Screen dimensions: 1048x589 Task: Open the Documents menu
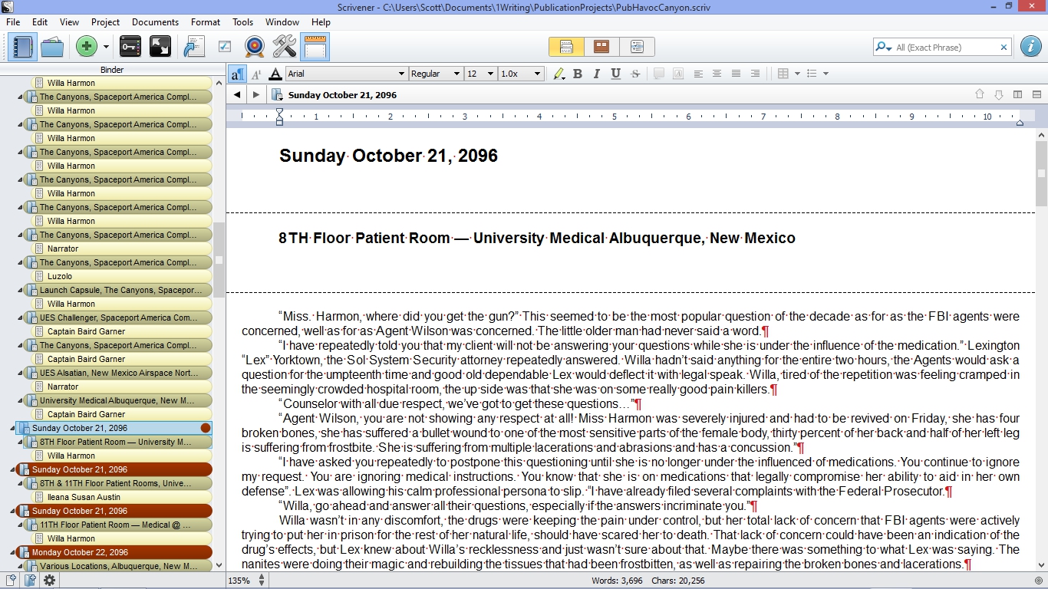click(x=155, y=22)
